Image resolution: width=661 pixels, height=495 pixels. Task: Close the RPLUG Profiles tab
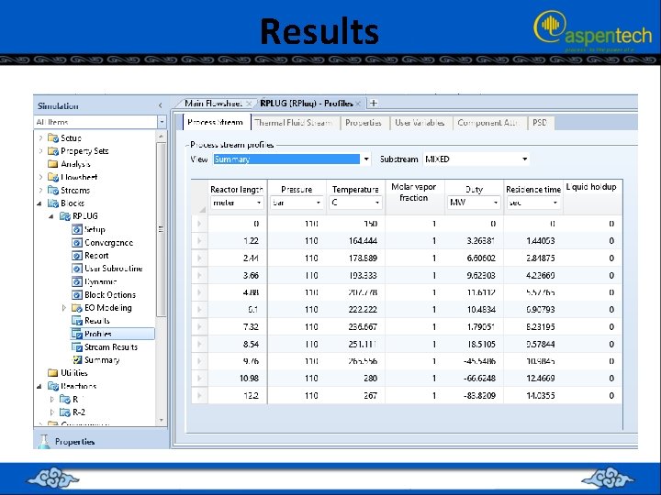click(x=358, y=103)
